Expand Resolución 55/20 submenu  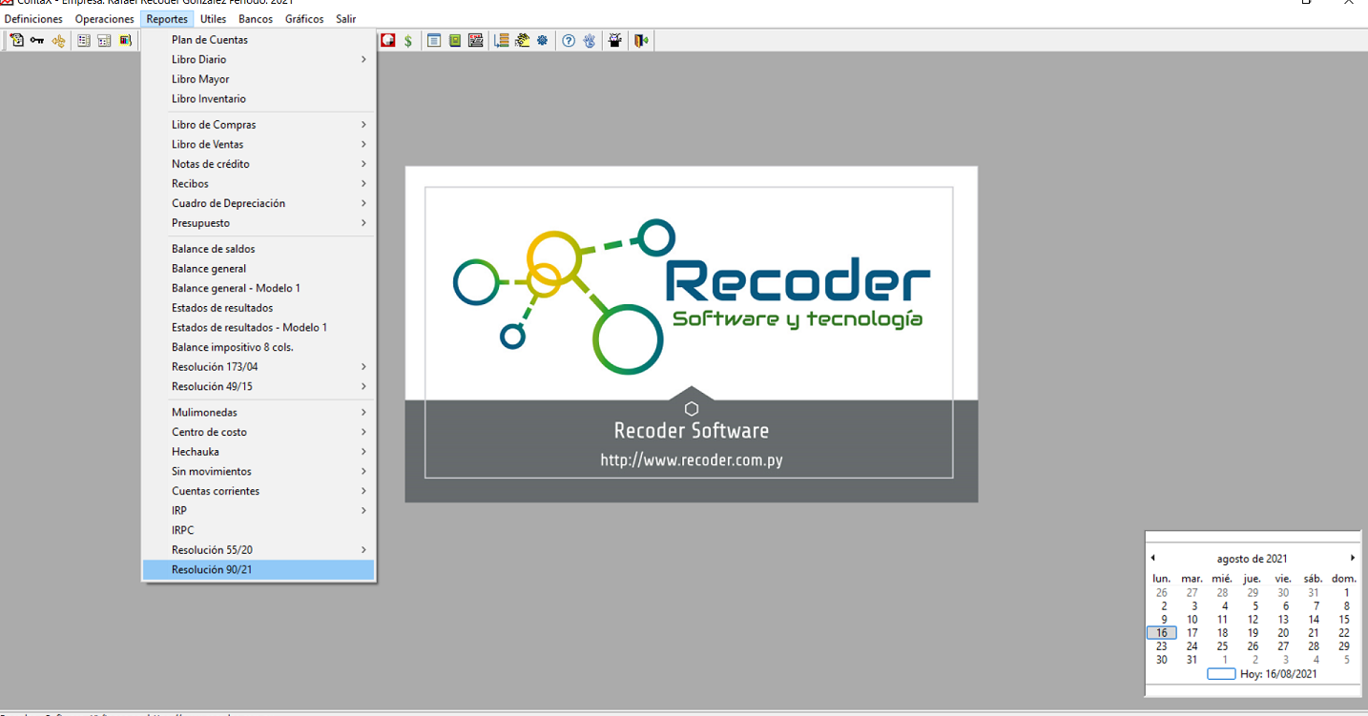pos(259,550)
